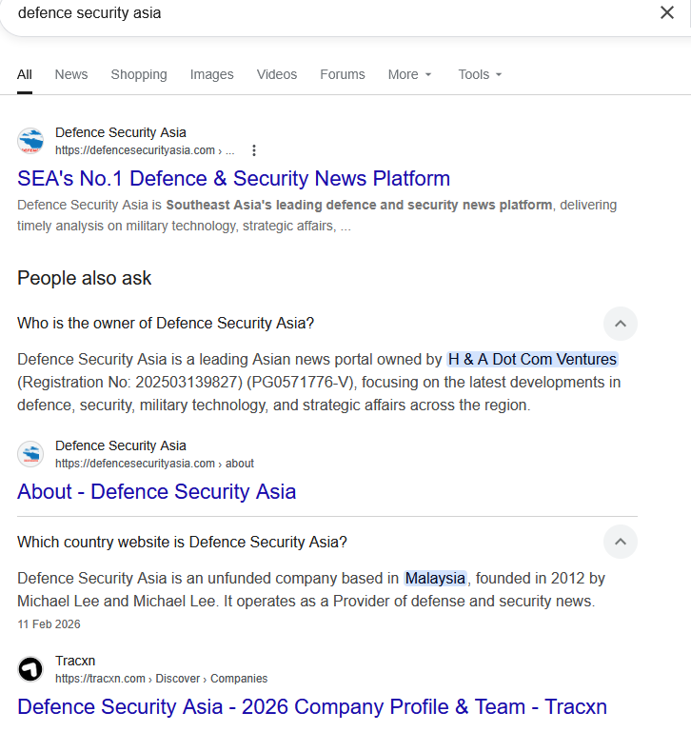Open the Tools dropdown
The width and height of the screenshot is (691, 732).
point(480,74)
